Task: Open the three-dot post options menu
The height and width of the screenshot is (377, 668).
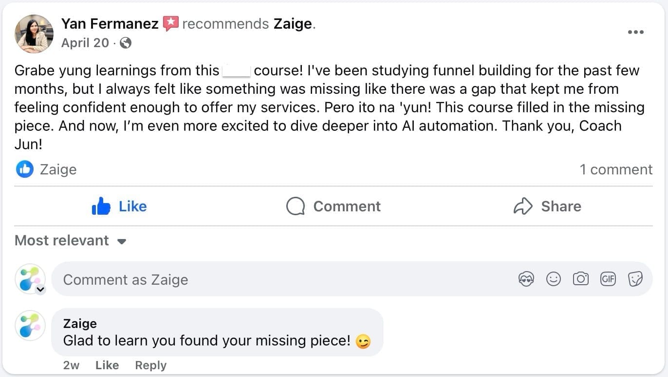Action: [x=635, y=32]
